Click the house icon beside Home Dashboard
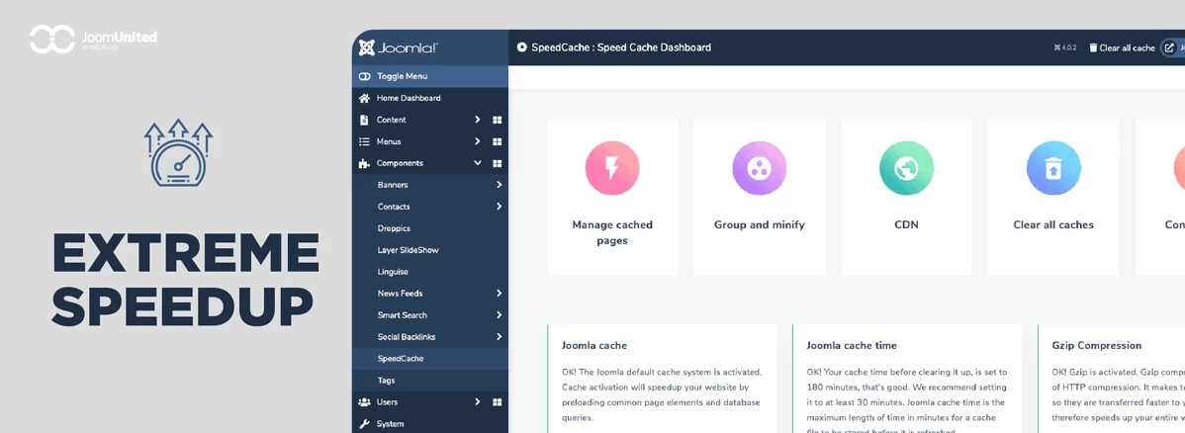Viewport: 1185px width, 433px height. 364,98
